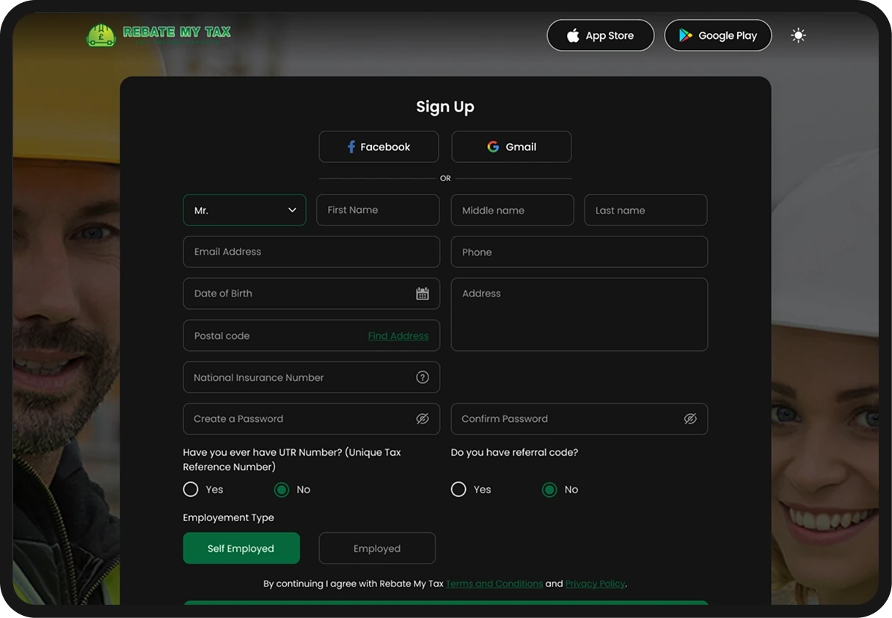Sign up with Facebook
Image resolution: width=892 pixels, height=618 pixels.
point(379,147)
